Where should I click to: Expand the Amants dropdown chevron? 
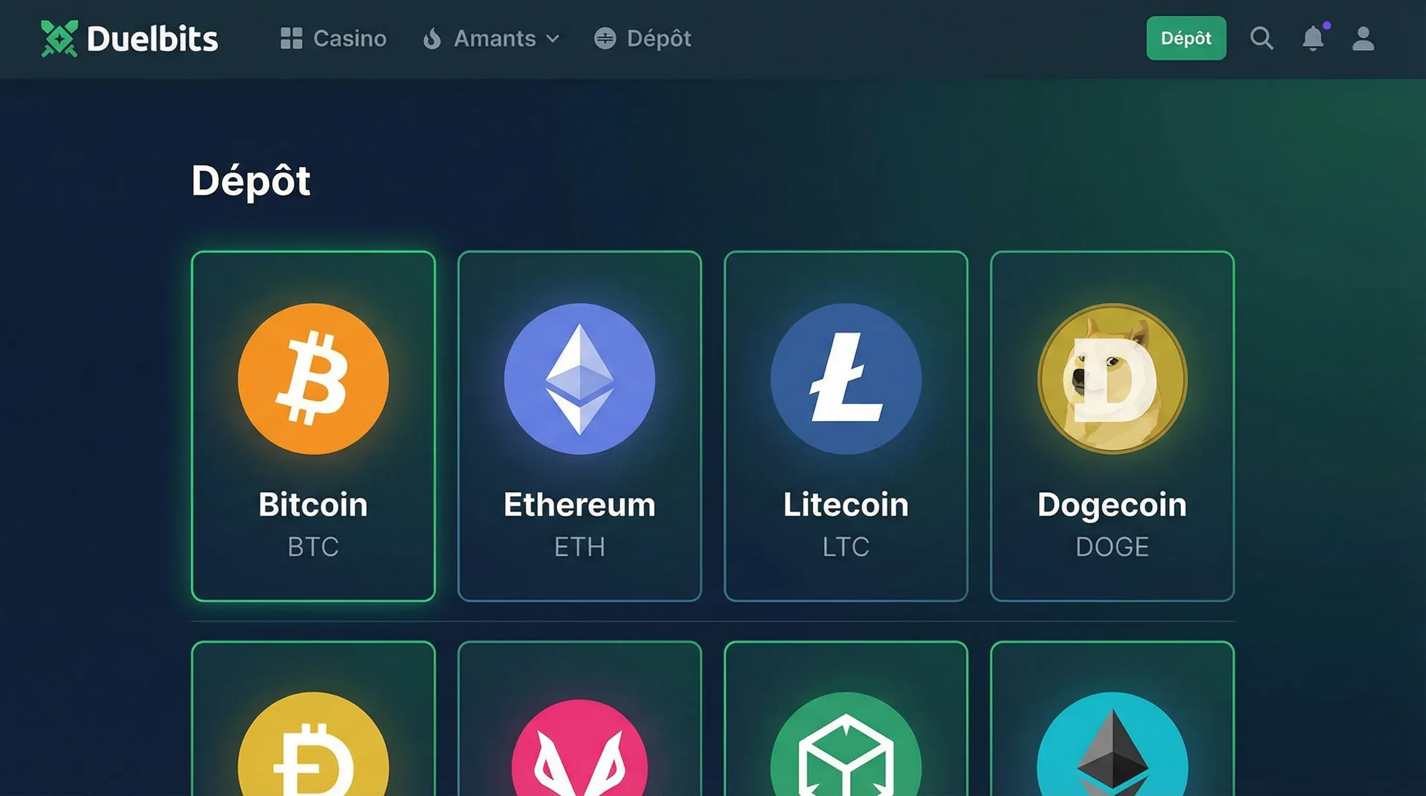(x=552, y=39)
